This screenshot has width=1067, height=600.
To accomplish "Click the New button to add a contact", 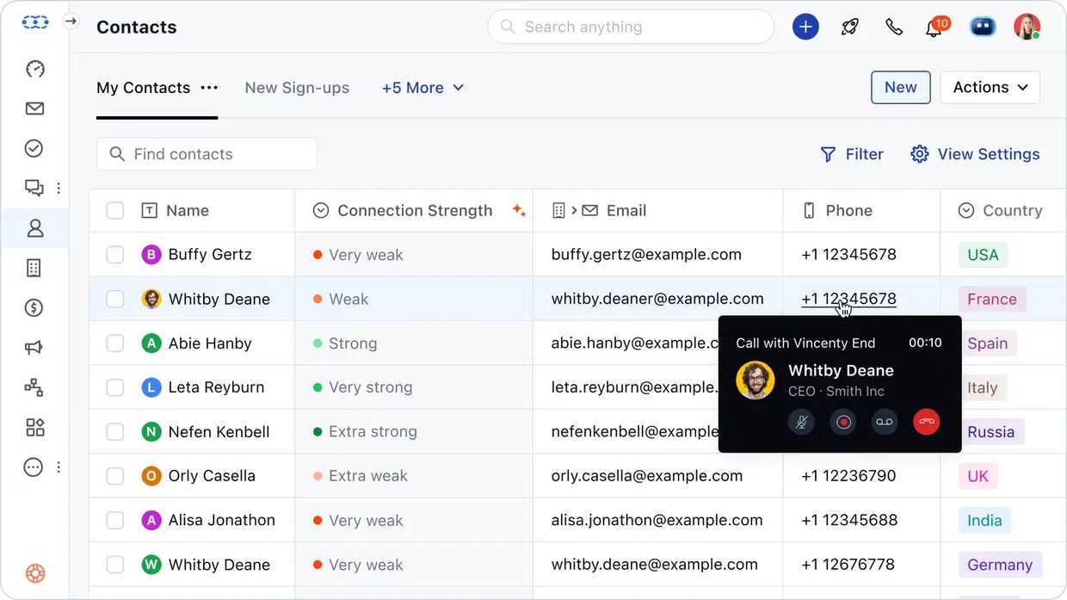I will coord(900,87).
